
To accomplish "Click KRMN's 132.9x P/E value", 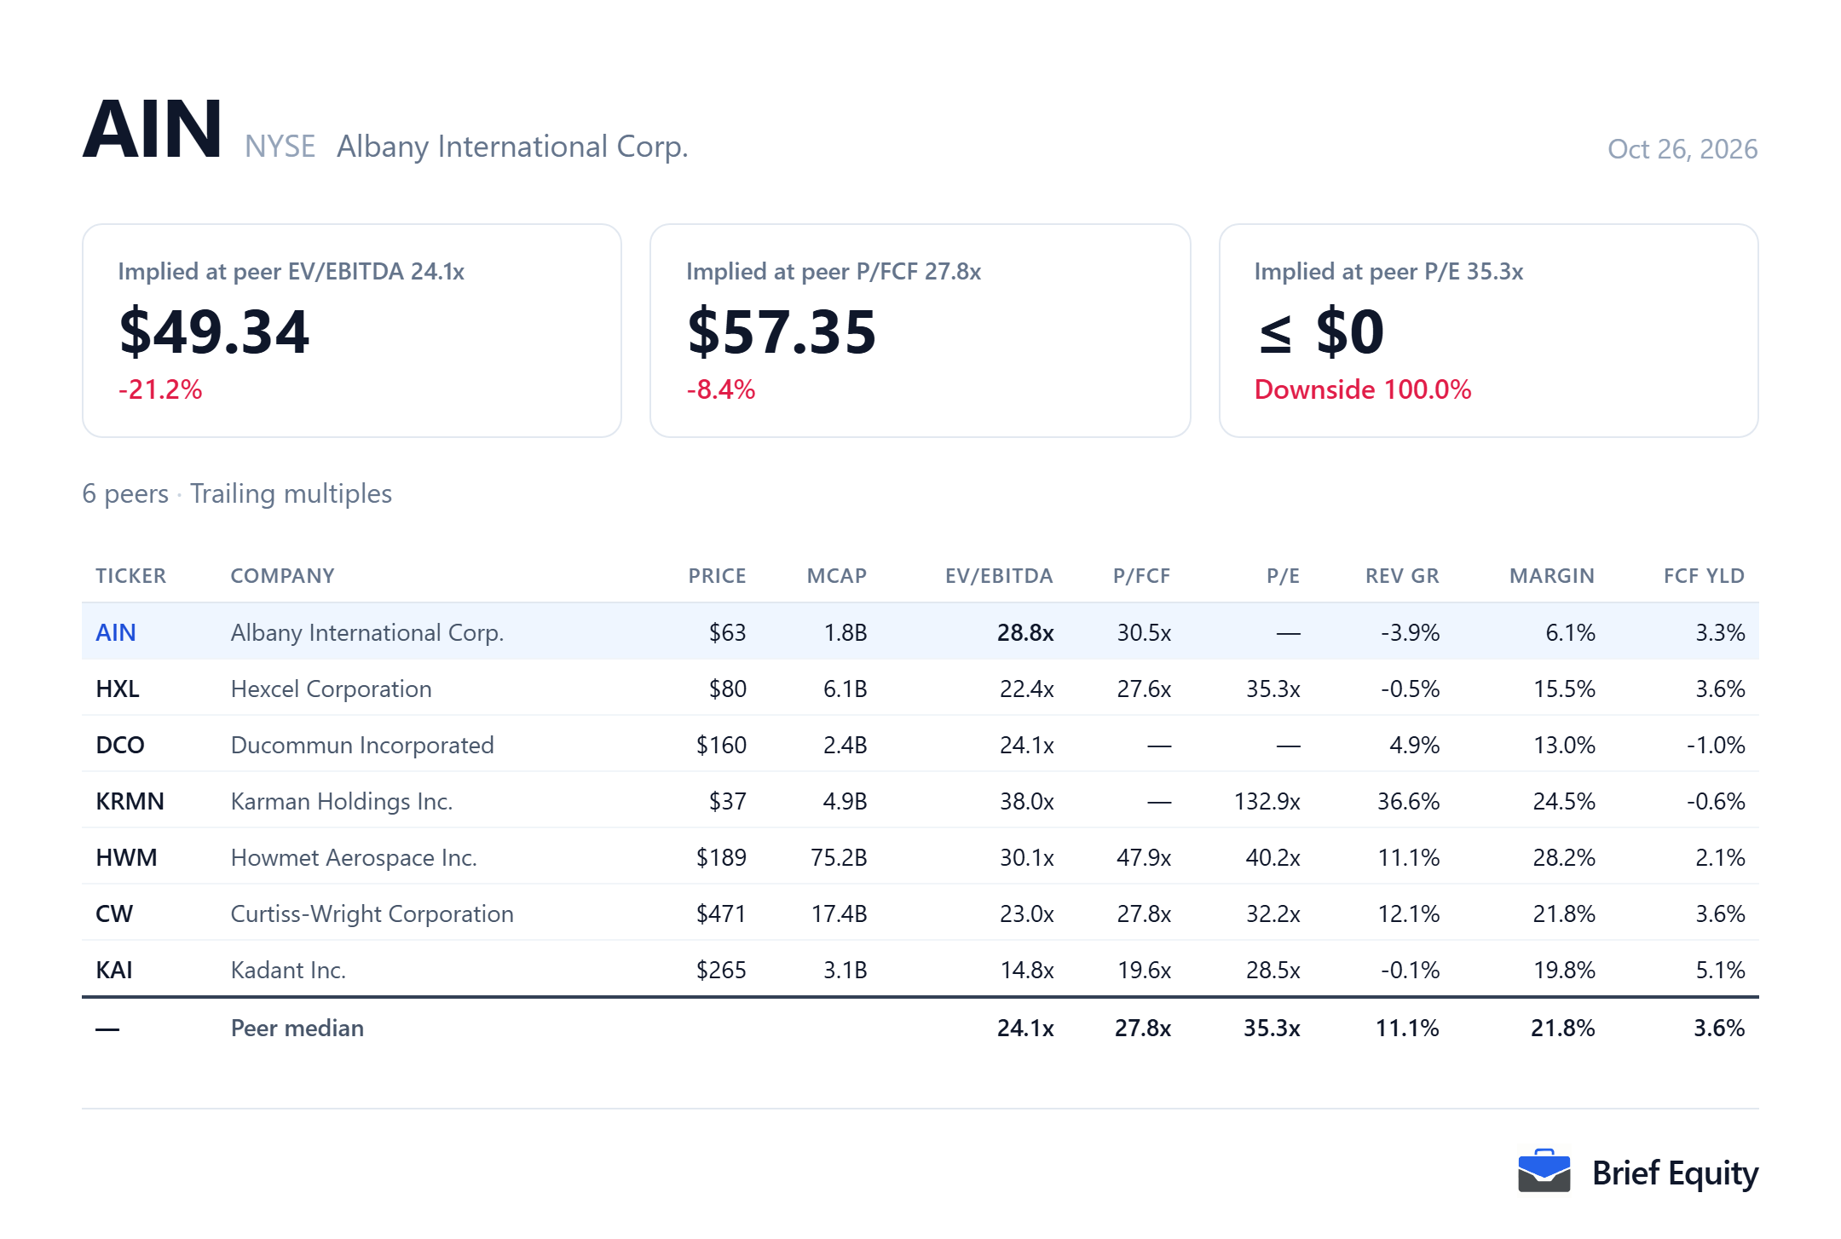I will click(1267, 801).
